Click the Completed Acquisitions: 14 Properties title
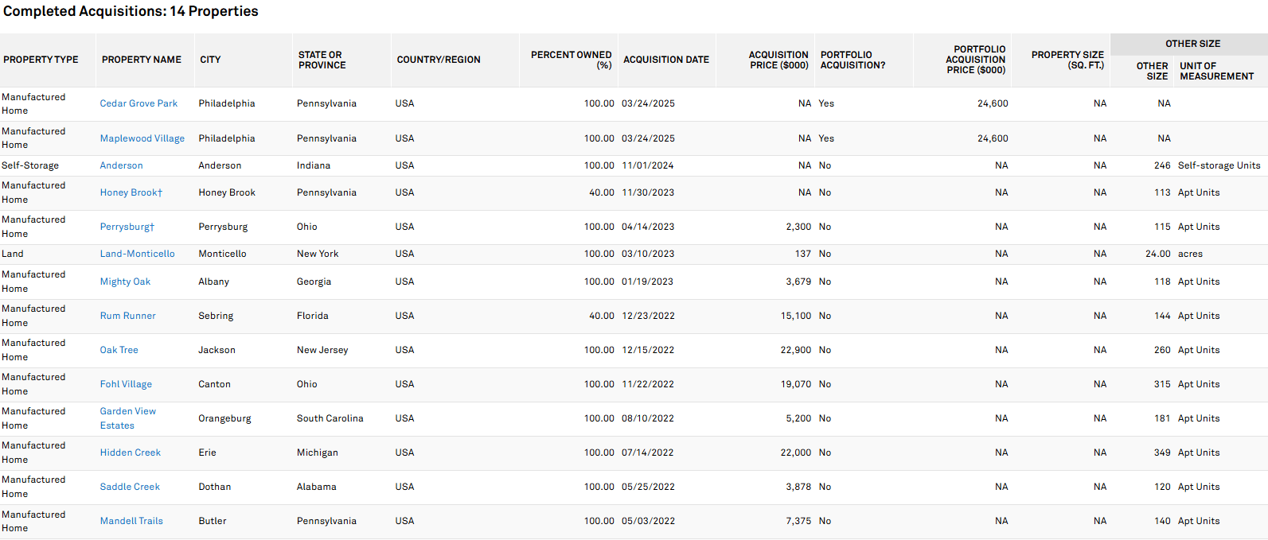This screenshot has height=540, width=1268. (131, 11)
